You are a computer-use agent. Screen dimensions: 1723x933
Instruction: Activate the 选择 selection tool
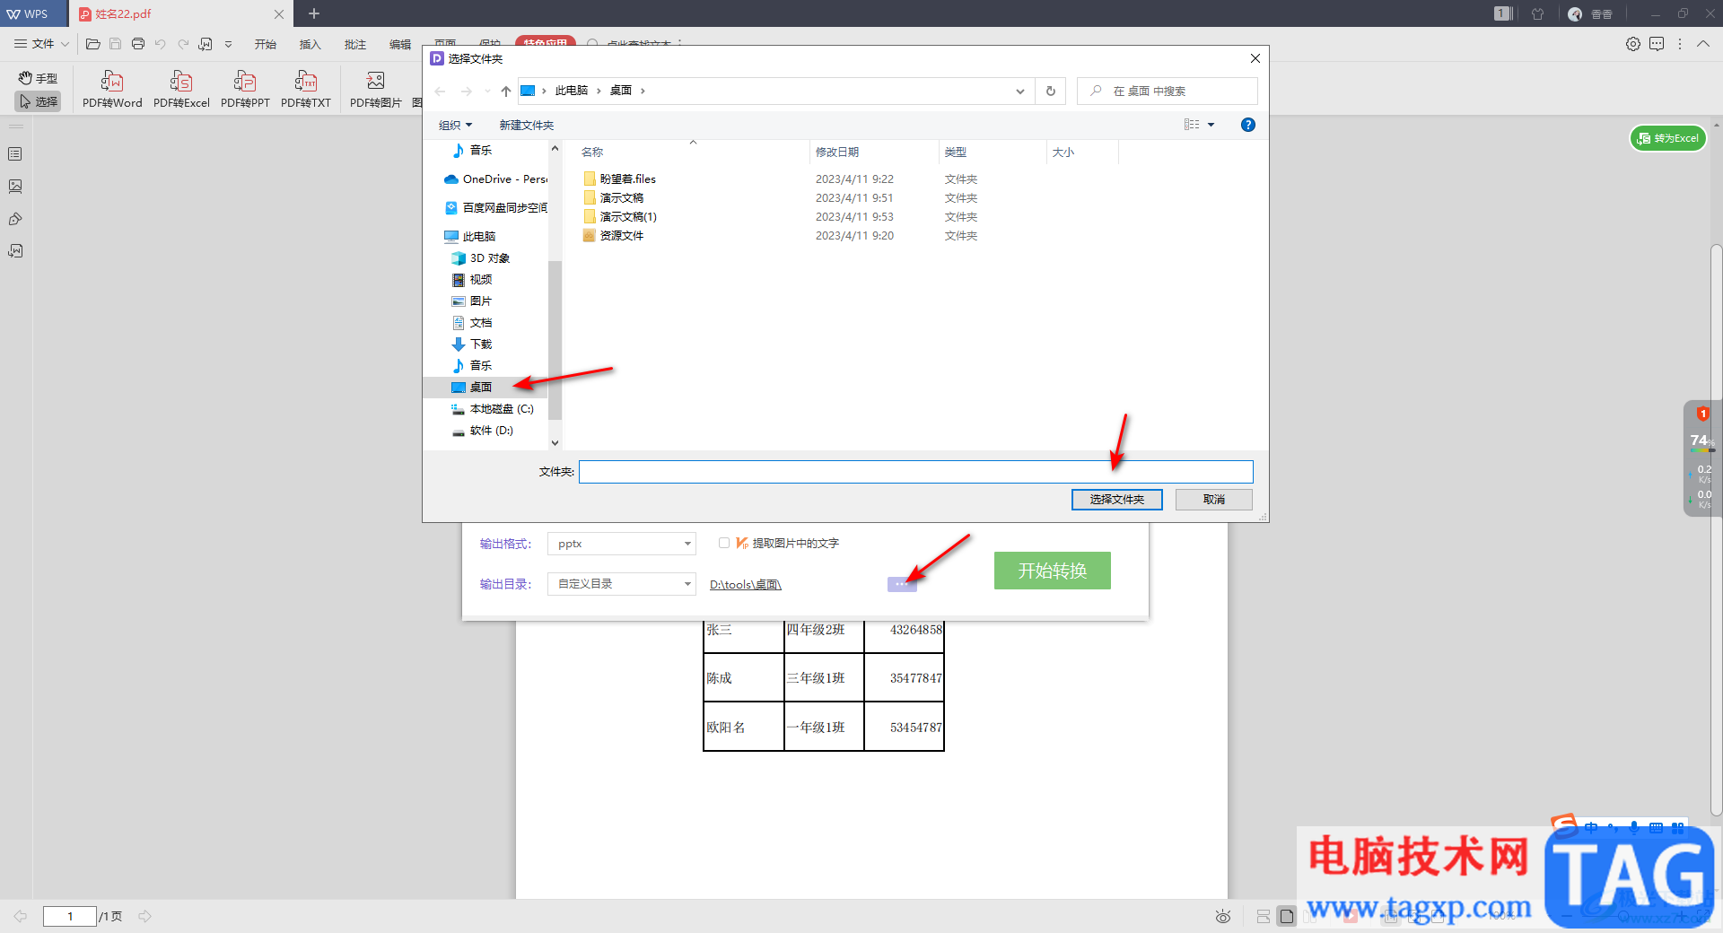click(x=38, y=101)
